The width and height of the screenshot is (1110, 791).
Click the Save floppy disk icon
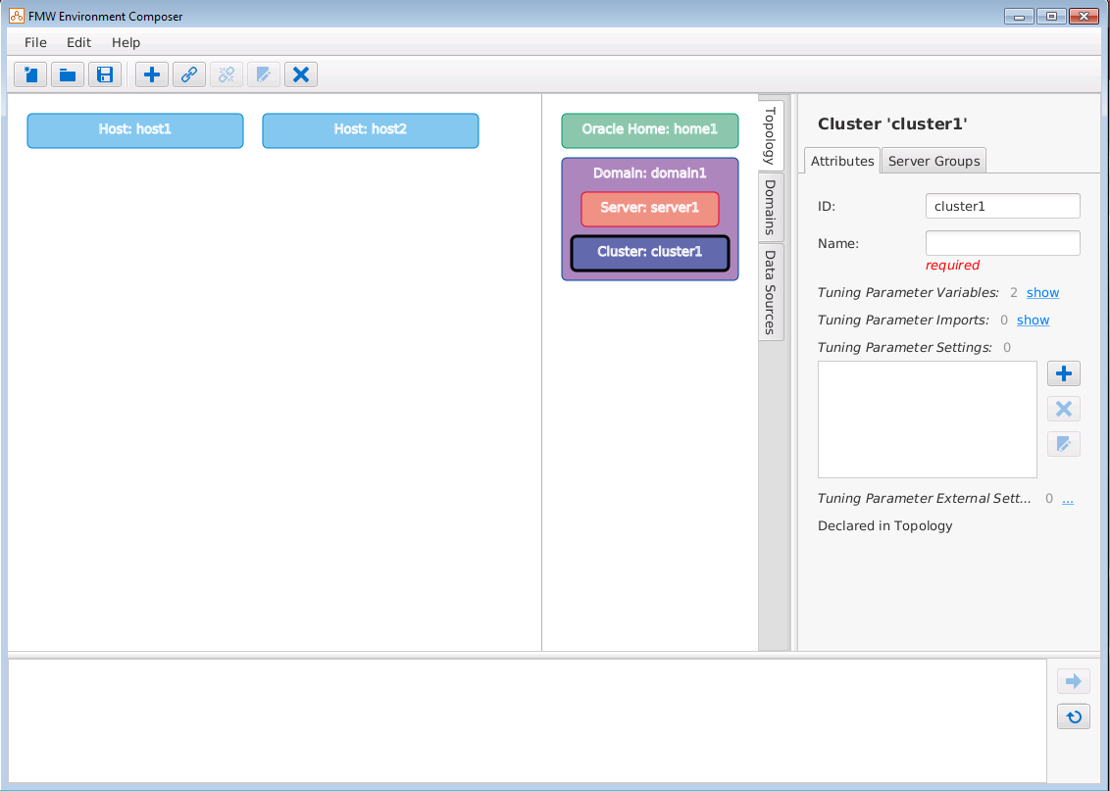(x=105, y=74)
